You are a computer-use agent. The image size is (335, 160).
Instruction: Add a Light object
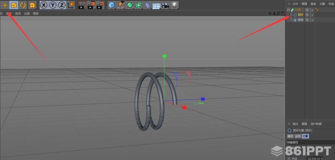(x=174, y=5)
